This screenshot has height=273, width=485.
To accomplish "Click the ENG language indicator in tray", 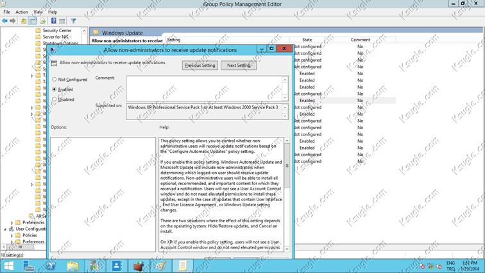I will tap(450, 263).
